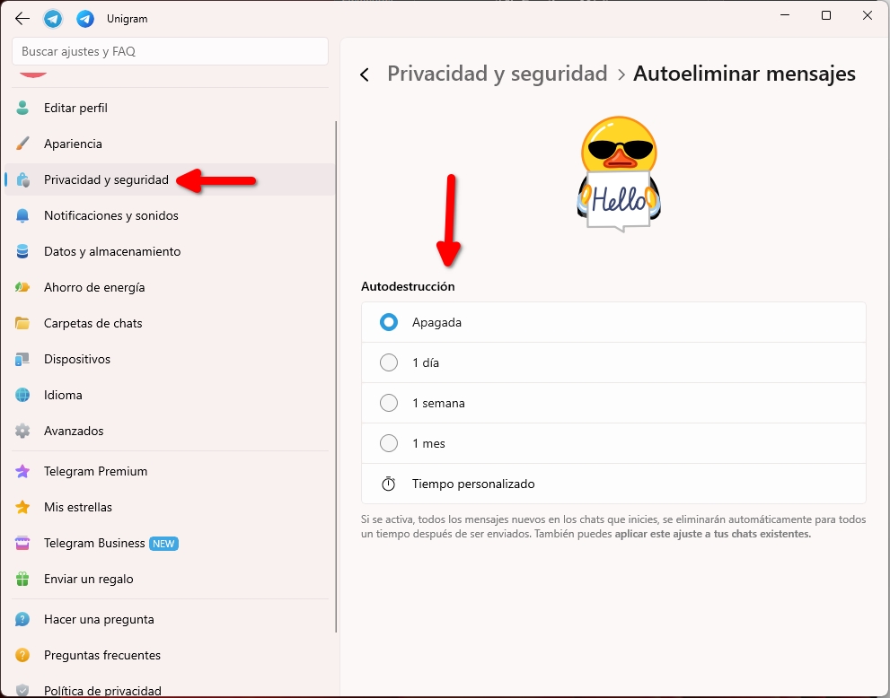The image size is (890, 698).
Task: Click the back arrow in the title bar
Action: [22, 18]
